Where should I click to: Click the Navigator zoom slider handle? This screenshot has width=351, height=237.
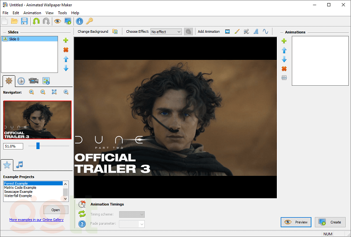[x=38, y=146]
